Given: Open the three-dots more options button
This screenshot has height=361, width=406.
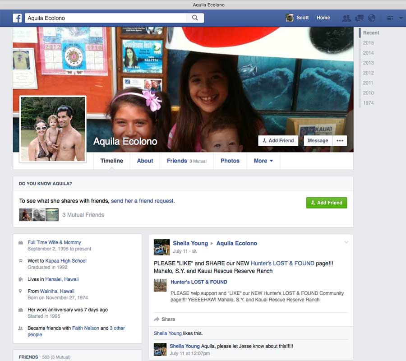Looking at the screenshot, I should click(340, 141).
